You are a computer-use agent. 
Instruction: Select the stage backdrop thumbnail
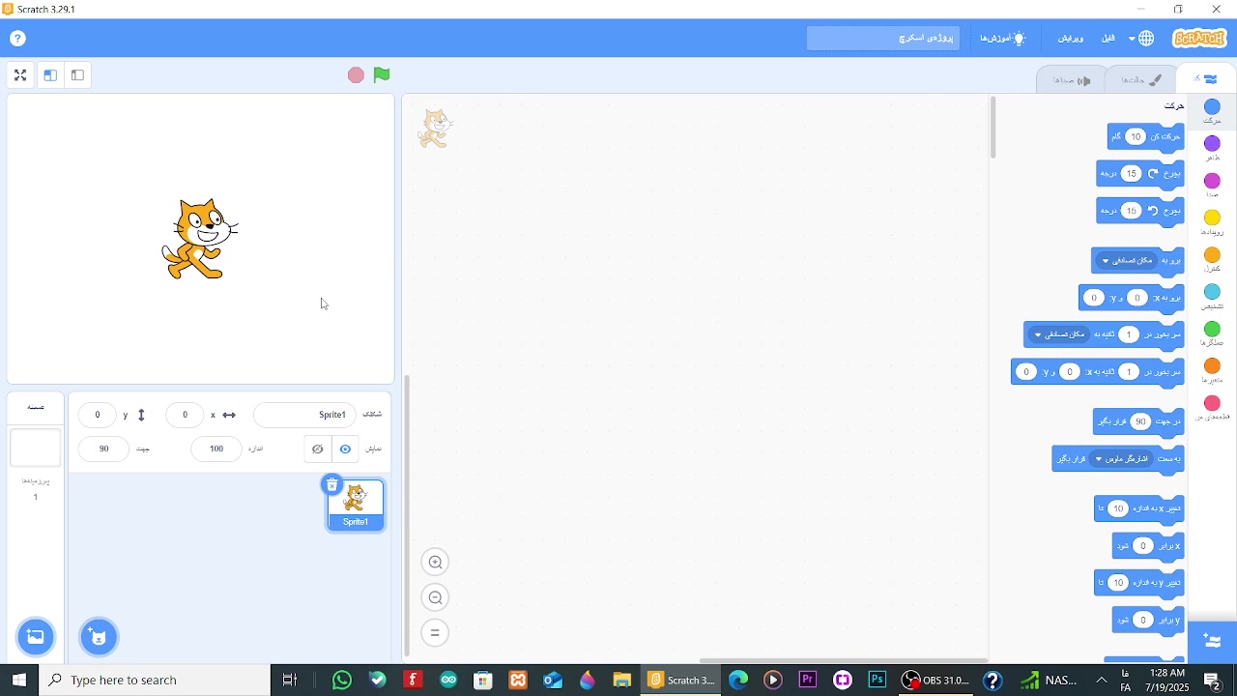pyautogui.click(x=36, y=448)
